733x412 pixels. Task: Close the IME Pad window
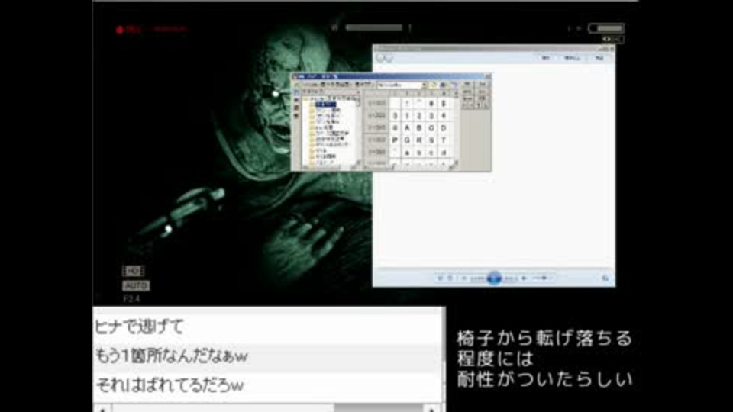pyautogui.click(x=488, y=76)
